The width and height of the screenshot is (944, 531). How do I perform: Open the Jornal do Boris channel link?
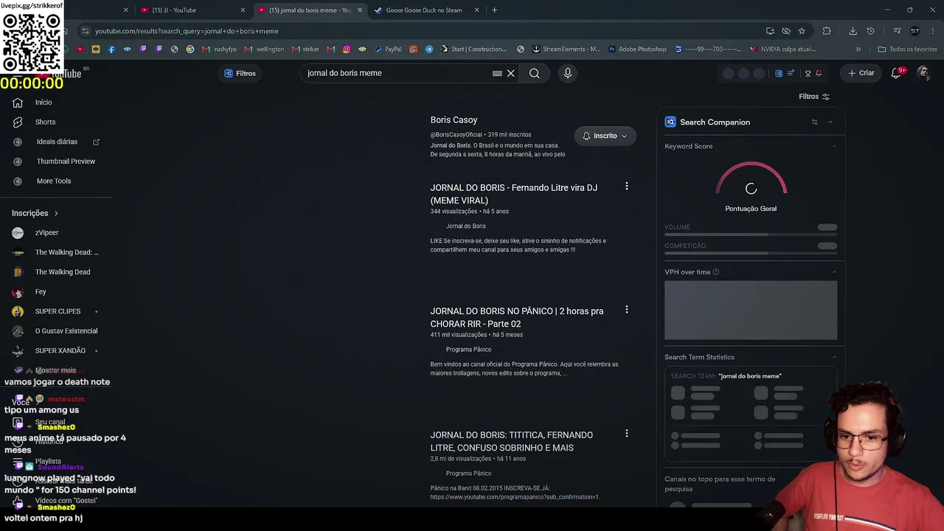click(x=466, y=226)
